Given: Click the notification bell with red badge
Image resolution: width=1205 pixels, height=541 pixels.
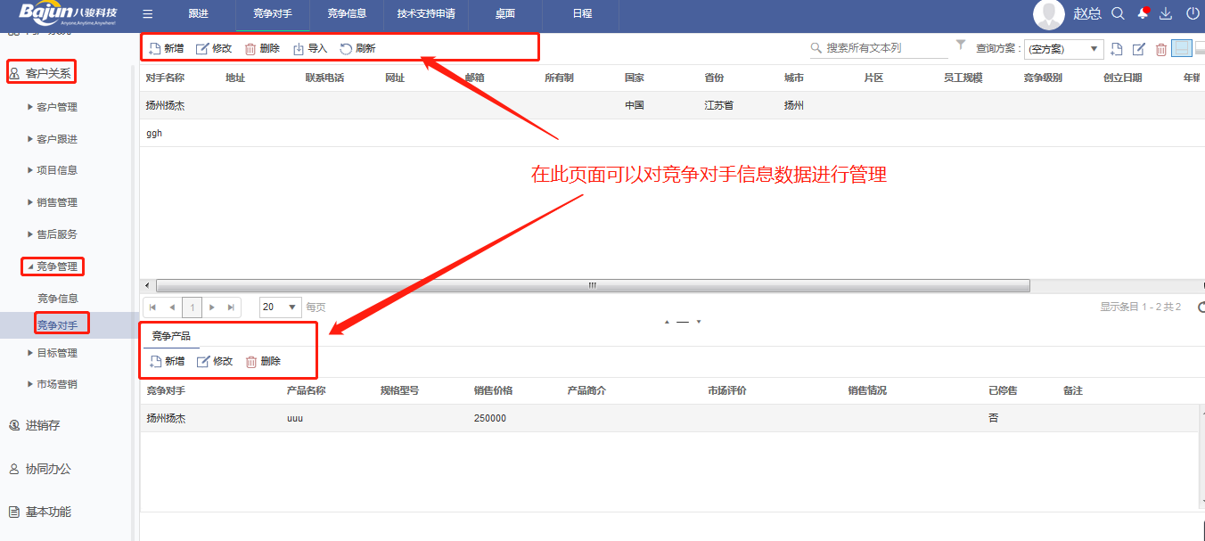Looking at the screenshot, I should (x=1143, y=12).
